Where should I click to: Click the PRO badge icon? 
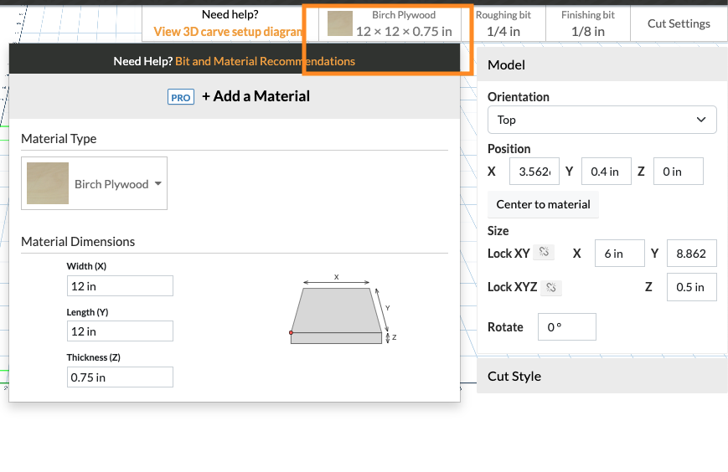click(181, 97)
